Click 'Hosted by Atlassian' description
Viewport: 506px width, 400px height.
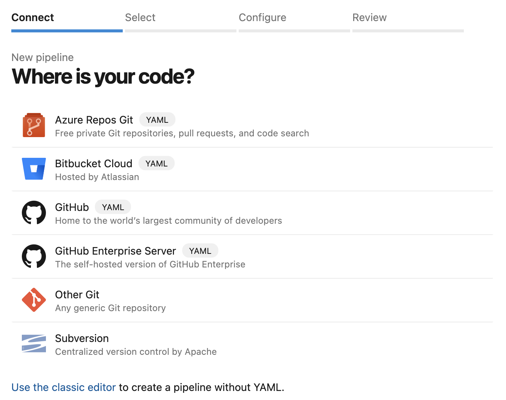click(x=97, y=177)
